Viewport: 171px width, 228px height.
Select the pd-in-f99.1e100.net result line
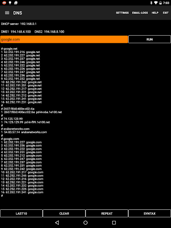click(25, 122)
